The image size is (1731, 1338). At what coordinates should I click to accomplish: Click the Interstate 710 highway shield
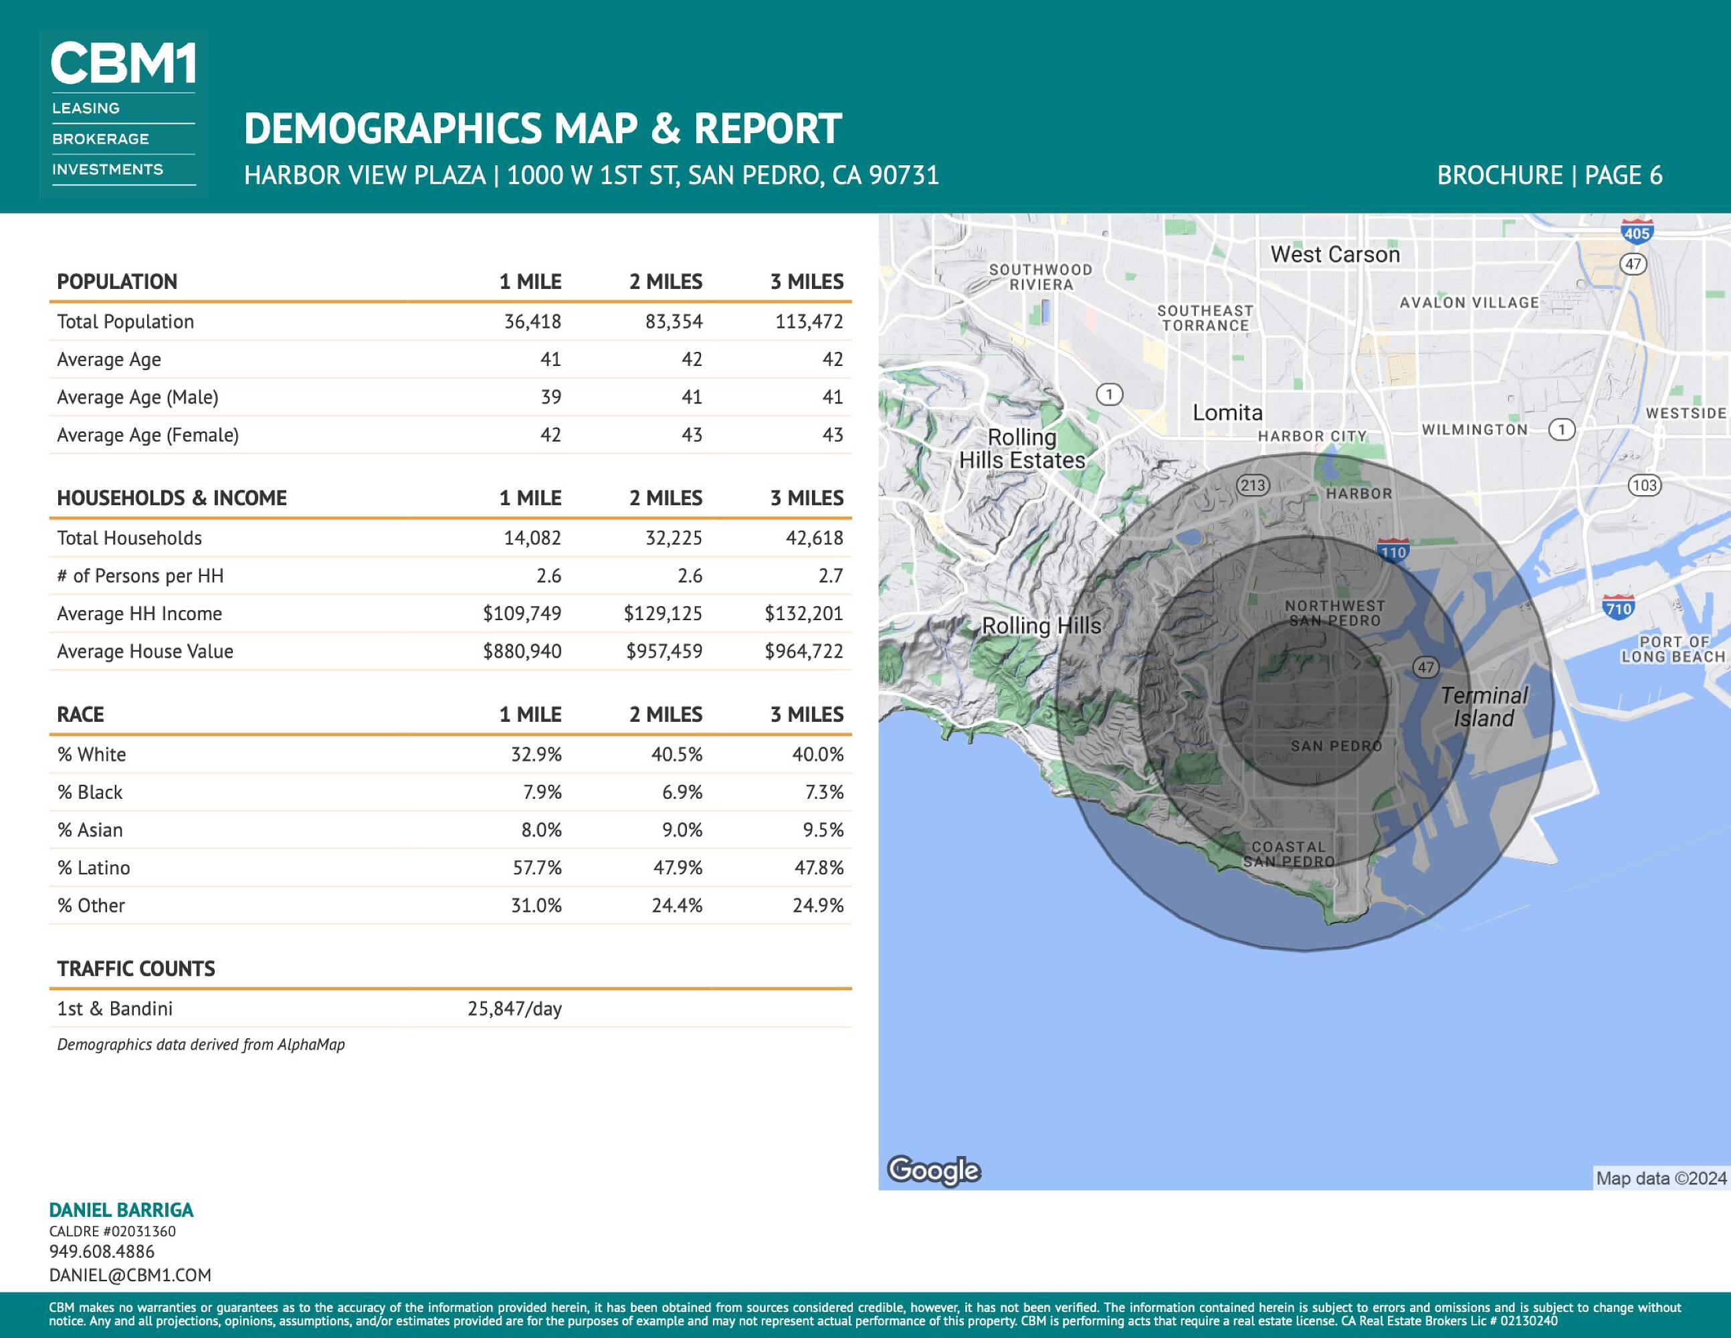point(1618,608)
